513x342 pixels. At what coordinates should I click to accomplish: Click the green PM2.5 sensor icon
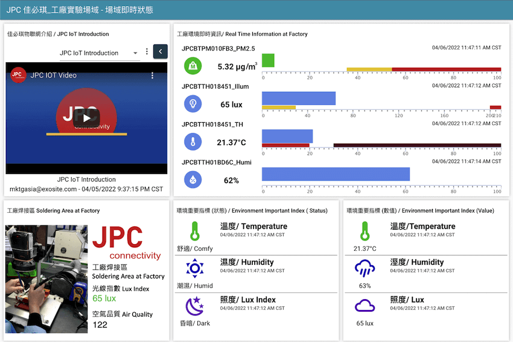pyautogui.click(x=193, y=66)
